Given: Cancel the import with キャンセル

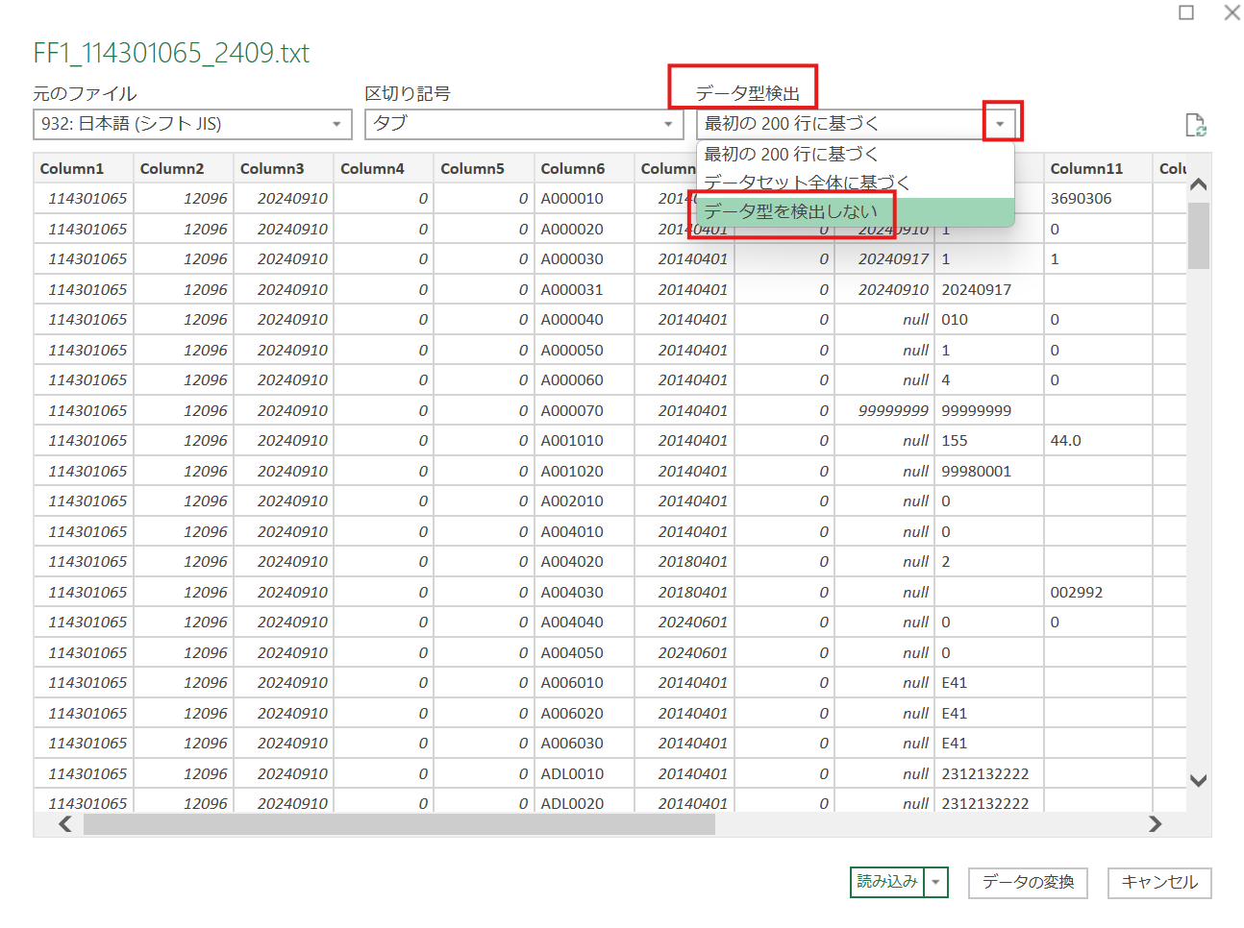Looking at the screenshot, I should click(x=1159, y=882).
